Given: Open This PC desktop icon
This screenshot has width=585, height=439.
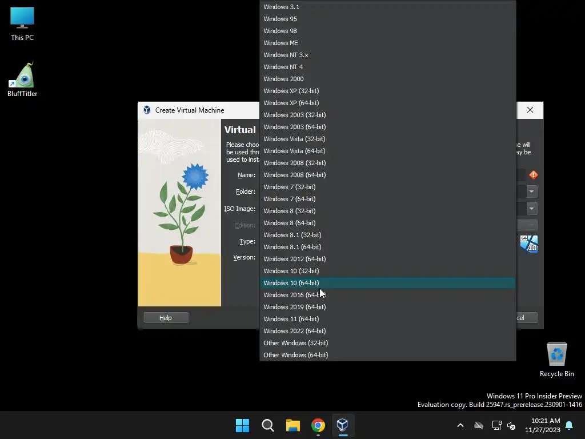Looking at the screenshot, I should tap(22, 23).
